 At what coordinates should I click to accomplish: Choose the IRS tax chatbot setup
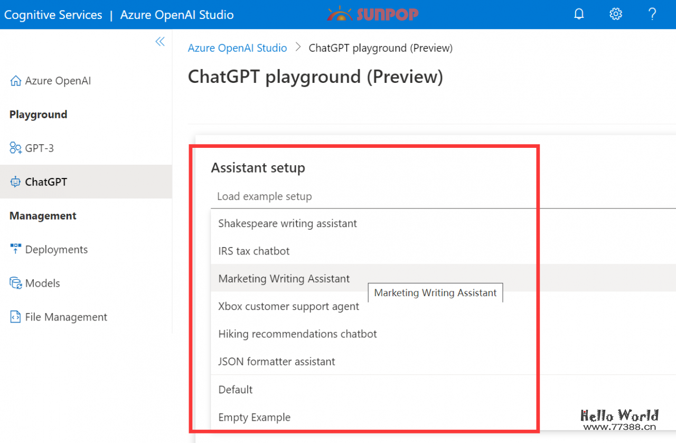pos(254,251)
